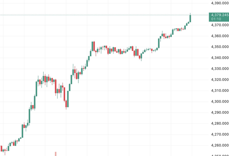
Task: Click the 4,340.000 price axis label
Action: (219, 58)
